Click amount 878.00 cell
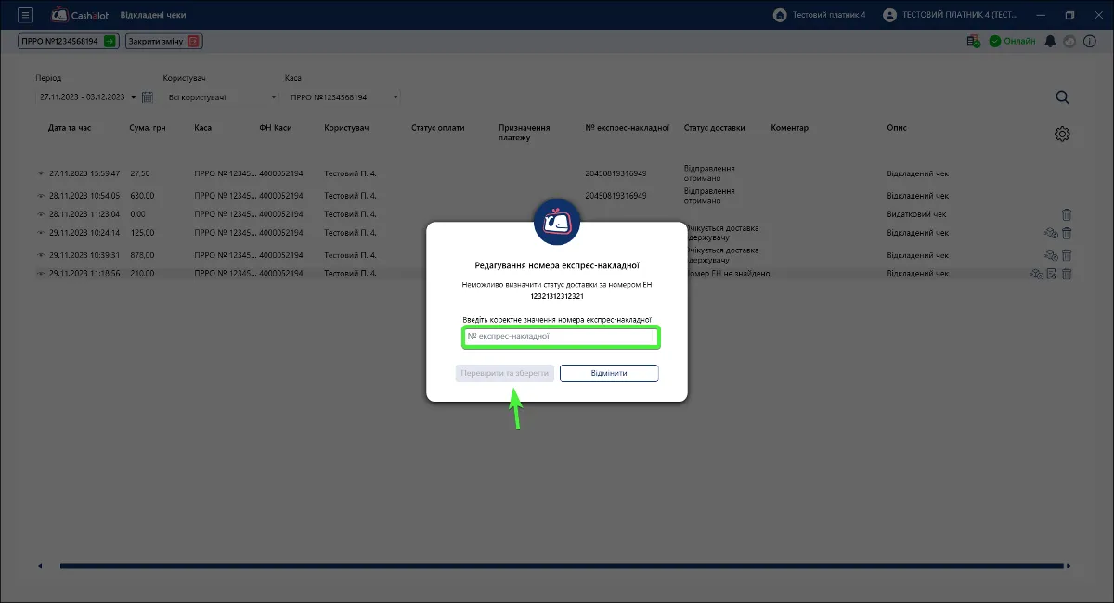 click(x=142, y=254)
